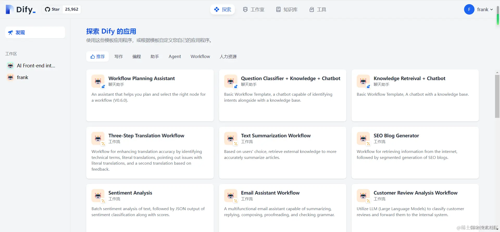
Task: Click the Text Summarization Workflow icon
Action: 230,138
